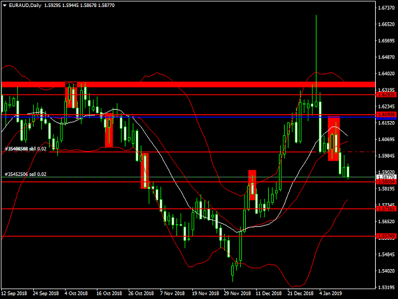Select the red rectangle marking January 2019 candles

click(334, 138)
